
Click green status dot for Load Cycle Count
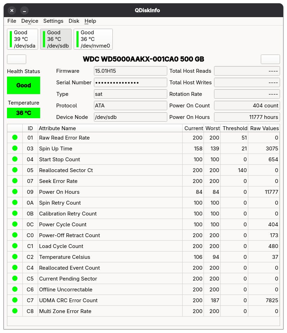(x=15, y=246)
